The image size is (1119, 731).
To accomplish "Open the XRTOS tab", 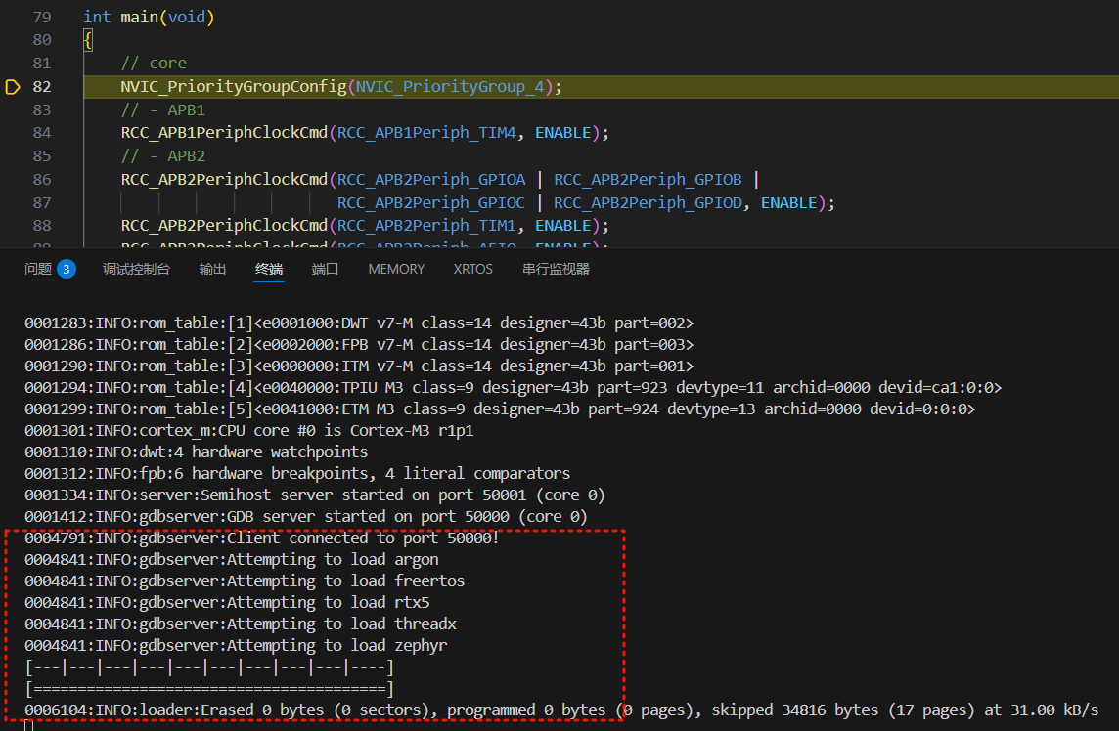I will pos(473,269).
